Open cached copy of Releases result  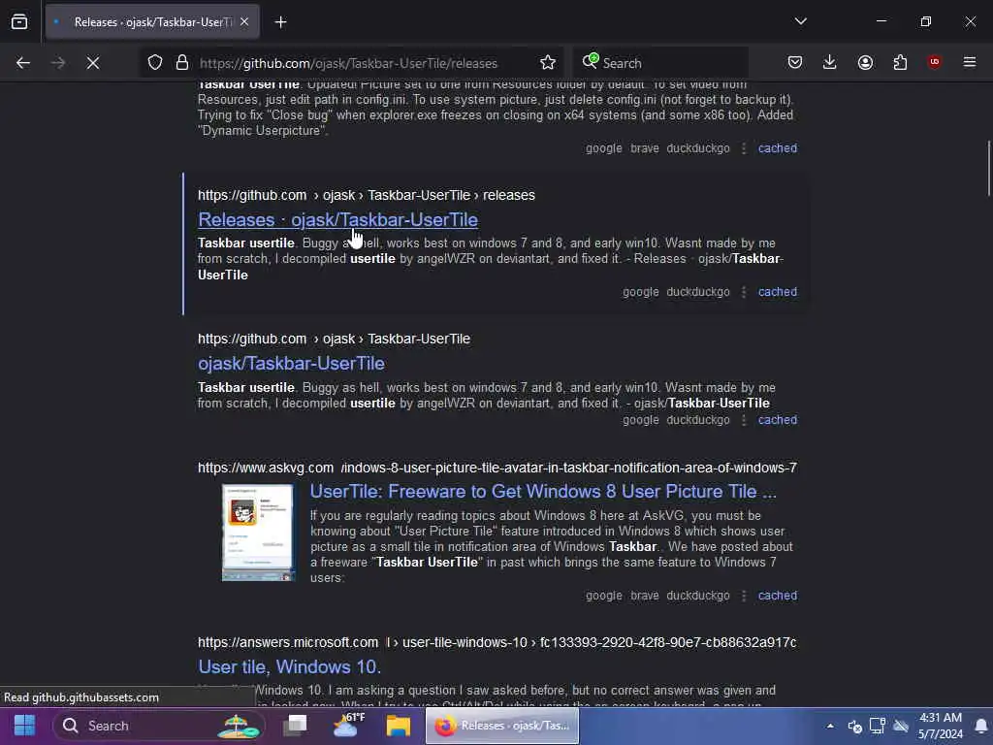(778, 292)
